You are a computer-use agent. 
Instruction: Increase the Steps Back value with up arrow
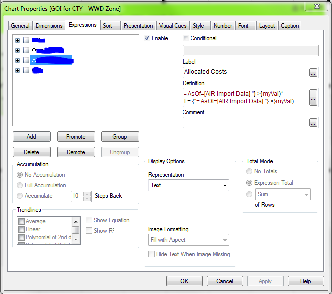coord(87,194)
